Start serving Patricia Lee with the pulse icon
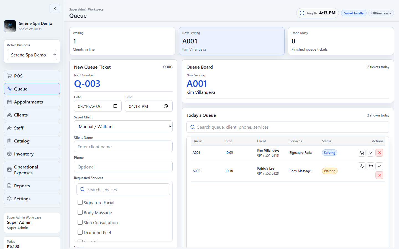Viewport: 399px width, 249px height. click(362, 166)
